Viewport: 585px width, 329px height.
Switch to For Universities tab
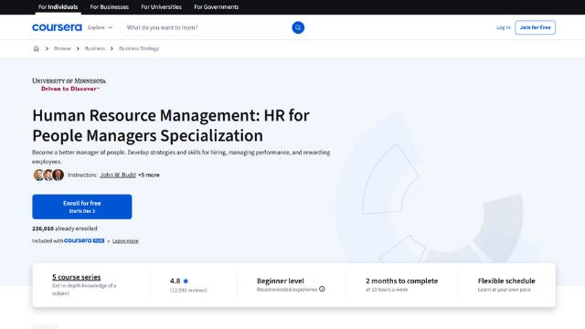(x=161, y=6)
